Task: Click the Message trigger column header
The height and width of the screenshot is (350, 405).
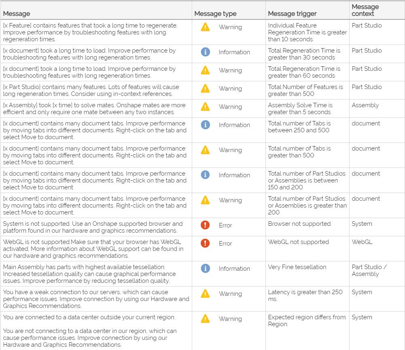Action: 292,14
